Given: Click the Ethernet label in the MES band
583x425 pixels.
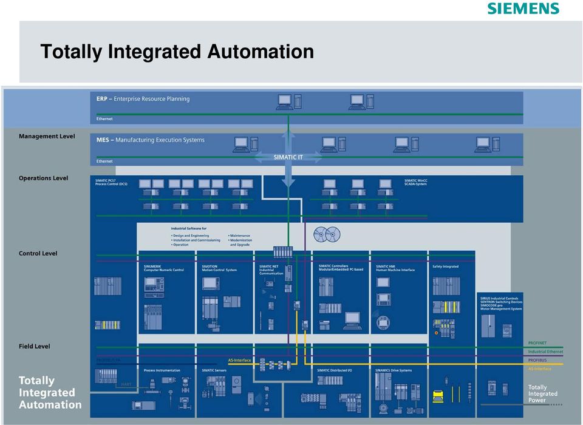Looking at the screenshot, I should [104, 161].
